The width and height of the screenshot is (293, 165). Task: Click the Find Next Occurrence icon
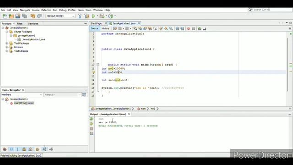(145, 28)
